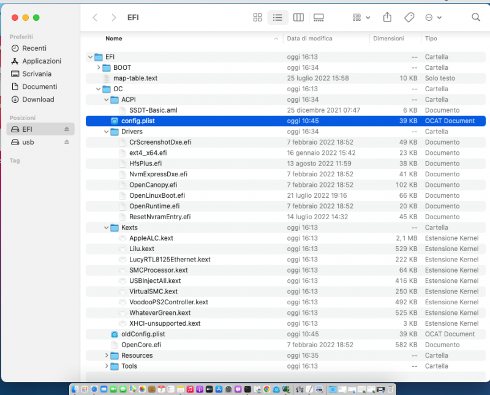490x395 pixels.
Task: Switch to gallery view
Action: pyautogui.click(x=318, y=17)
